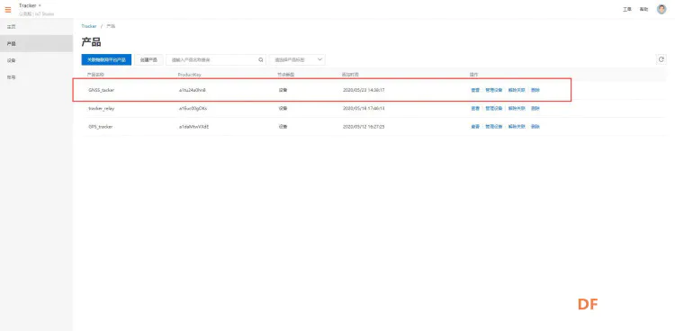675x331 pixels.
Task: Click the ProductKey of GNSS_tacker
Action: [x=192, y=90]
